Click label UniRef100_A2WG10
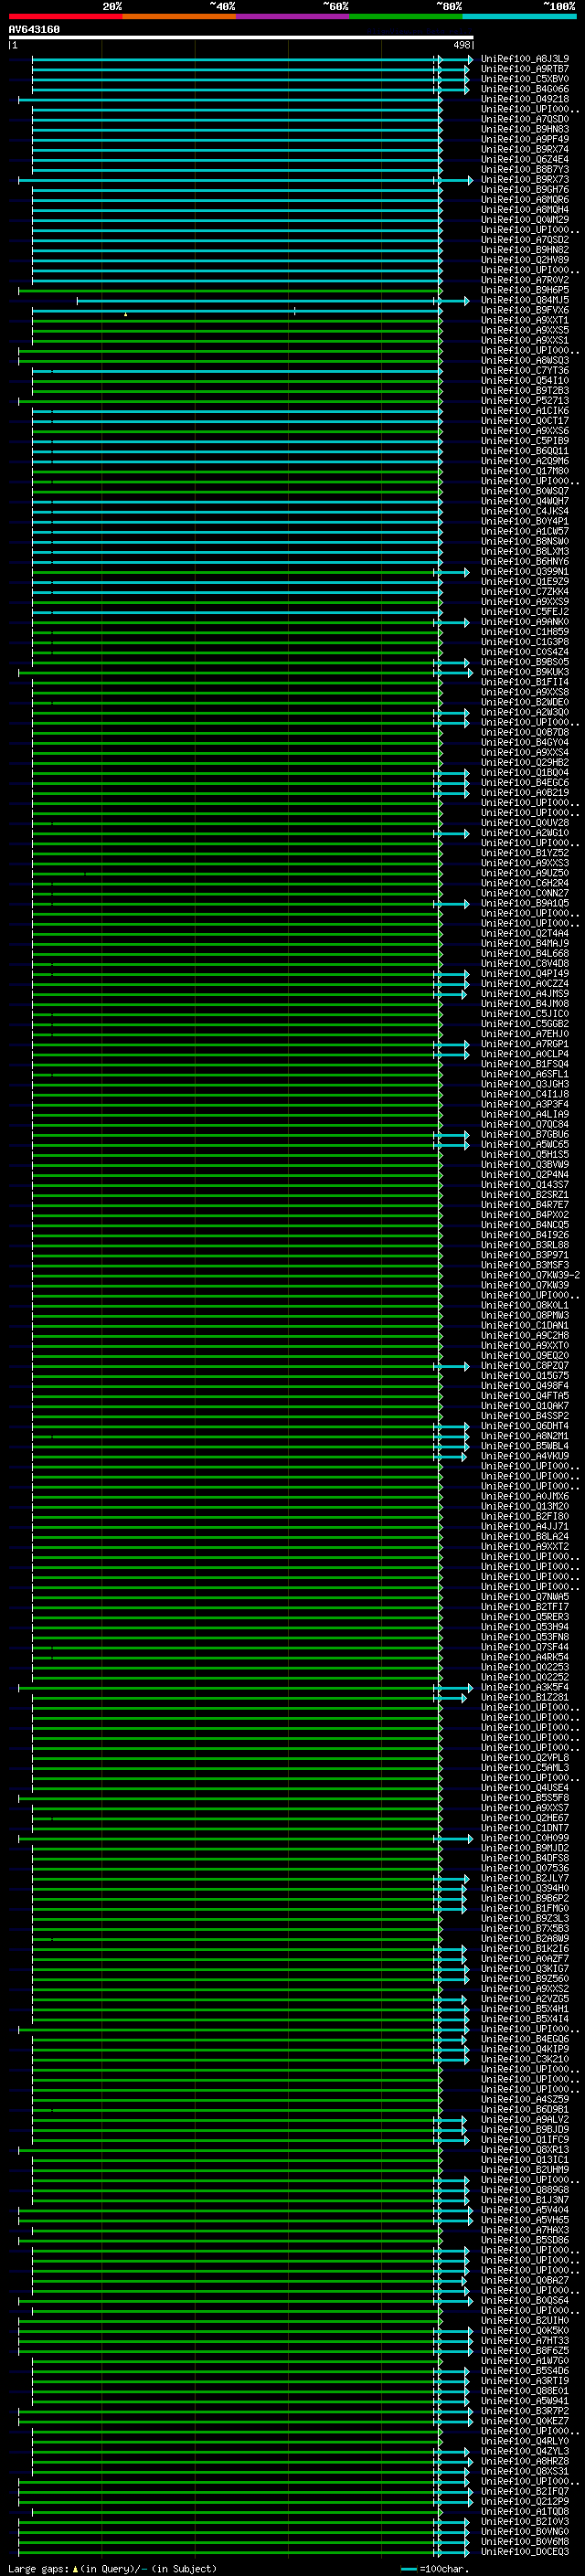Screen dimensions: 585x2576 tap(525, 833)
